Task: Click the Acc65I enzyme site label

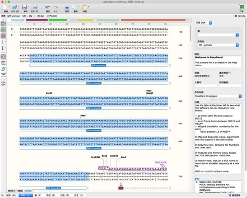Action: click(x=114, y=156)
